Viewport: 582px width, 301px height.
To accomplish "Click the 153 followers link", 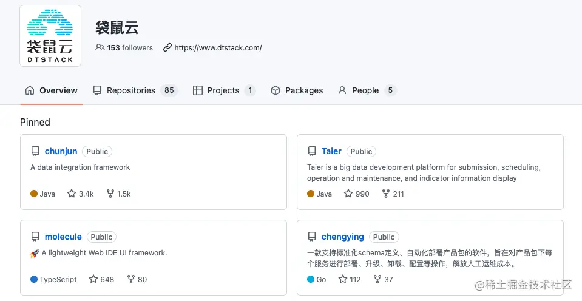I will tap(124, 47).
